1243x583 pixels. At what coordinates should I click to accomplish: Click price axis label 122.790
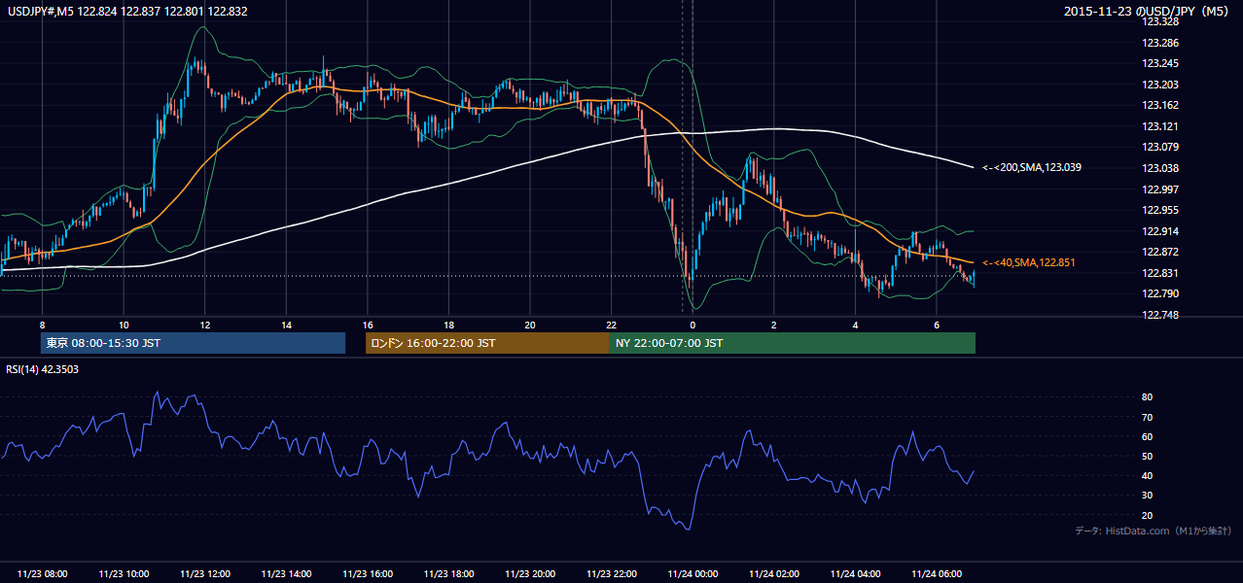click(1161, 293)
